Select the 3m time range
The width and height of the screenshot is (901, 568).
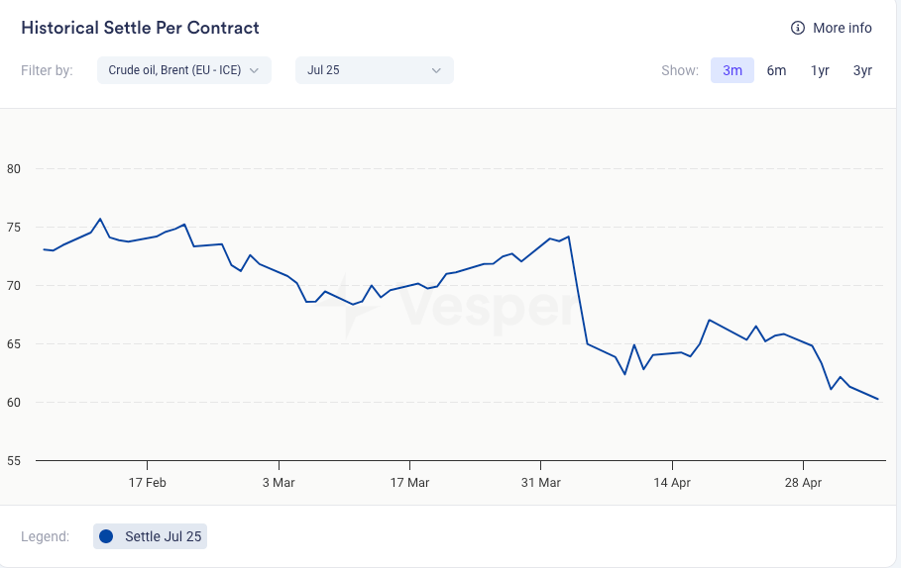(x=732, y=70)
